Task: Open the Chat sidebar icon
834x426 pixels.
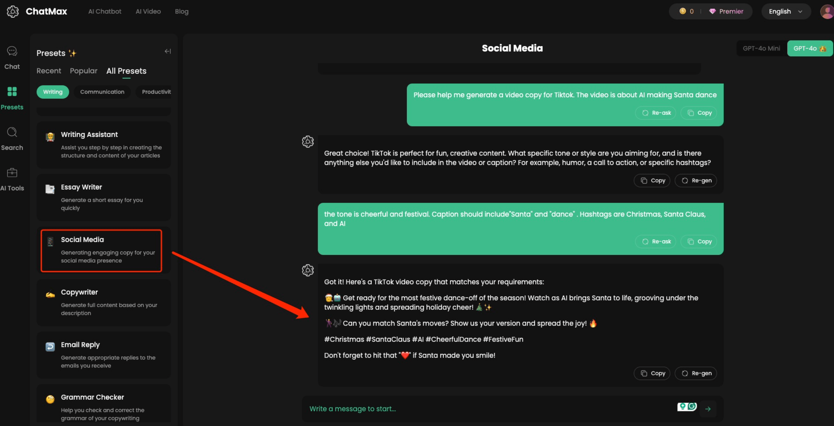Action: pyautogui.click(x=12, y=51)
